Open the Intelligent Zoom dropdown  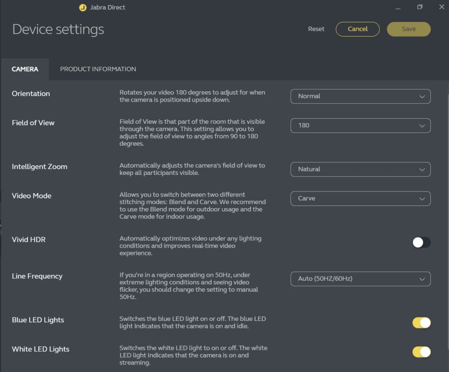pyautogui.click(x=361, y=169)
